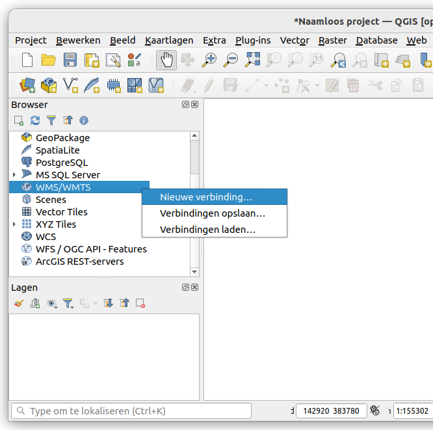This screenshot has height=430, width=433.
Task: Click the scale box showing 1:155302
Action: point(413,411)
